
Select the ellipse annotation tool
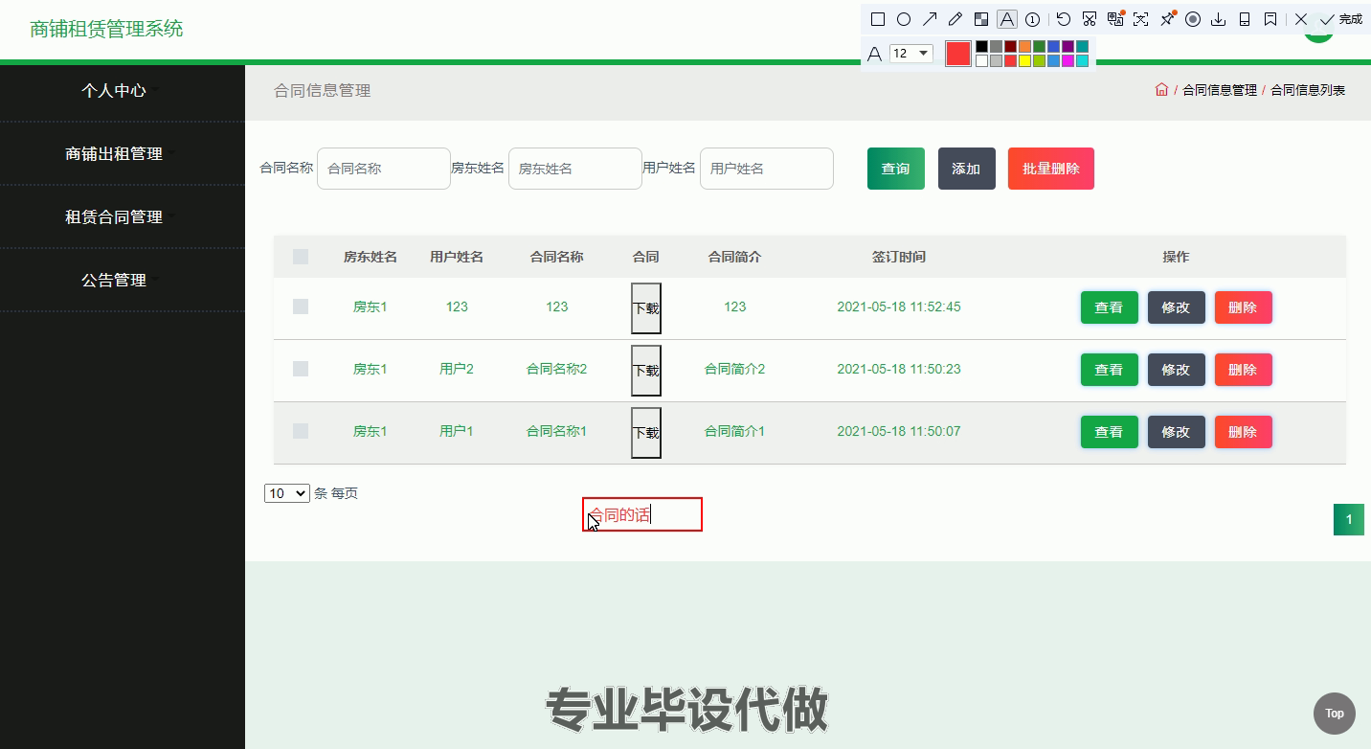[x=903, y=19]
